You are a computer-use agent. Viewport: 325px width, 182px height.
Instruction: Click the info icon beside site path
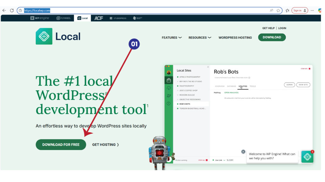[x=249, y=78]
